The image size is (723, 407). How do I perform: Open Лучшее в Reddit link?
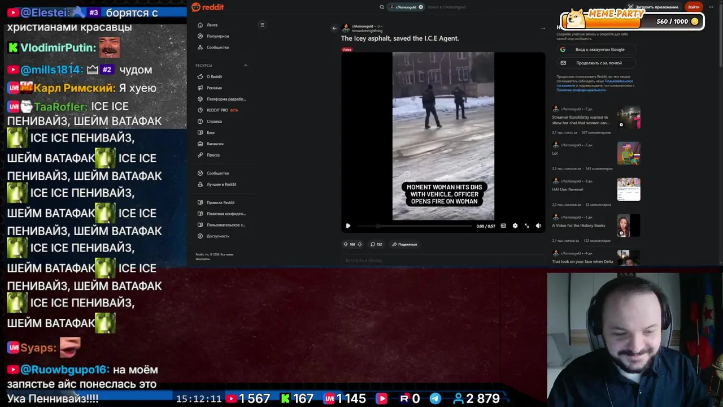[221, 184]
